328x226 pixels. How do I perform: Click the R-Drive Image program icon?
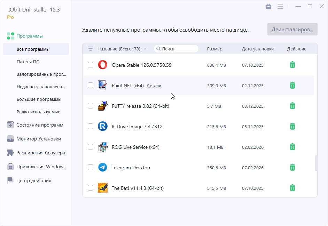103,127
